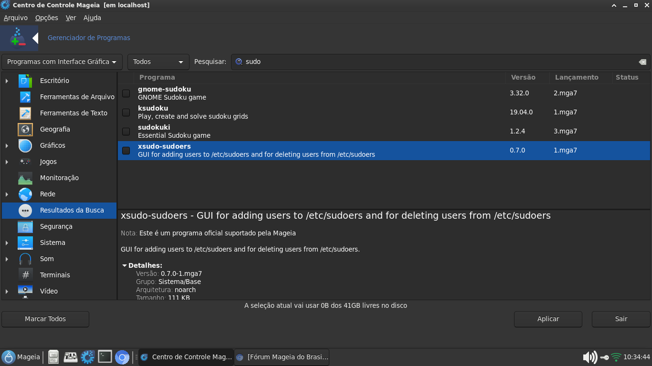Expand the Sistema tree category
The width and height of the screenshot is (652, 366).
pos(7,242)
